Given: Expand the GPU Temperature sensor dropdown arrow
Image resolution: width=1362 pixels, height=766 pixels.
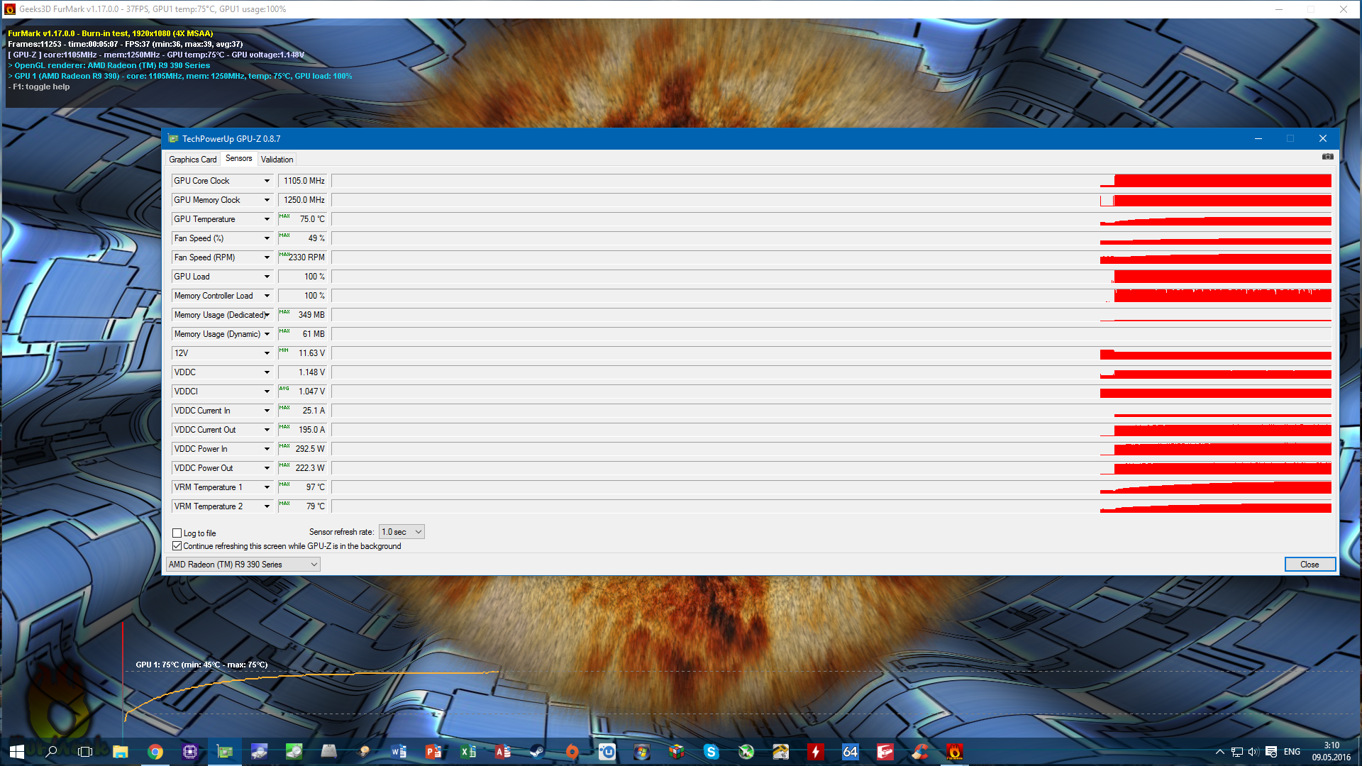Looking at the screenshot, I should [x=267, y=219].
